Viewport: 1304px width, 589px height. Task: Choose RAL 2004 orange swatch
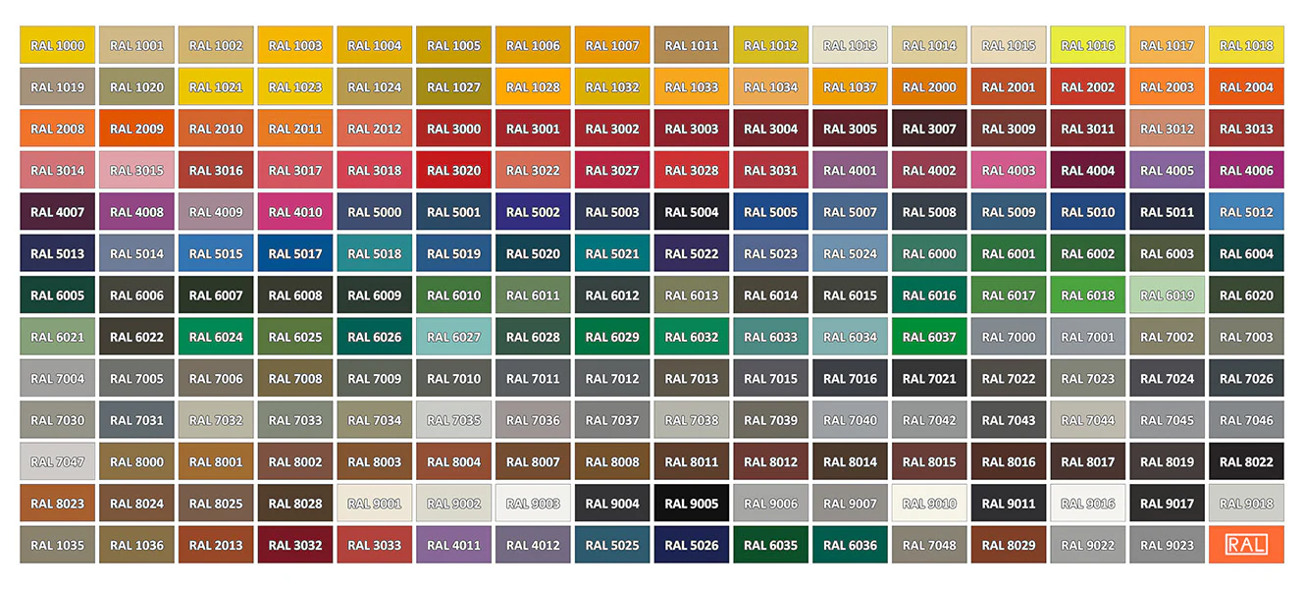click(1246, 86)
